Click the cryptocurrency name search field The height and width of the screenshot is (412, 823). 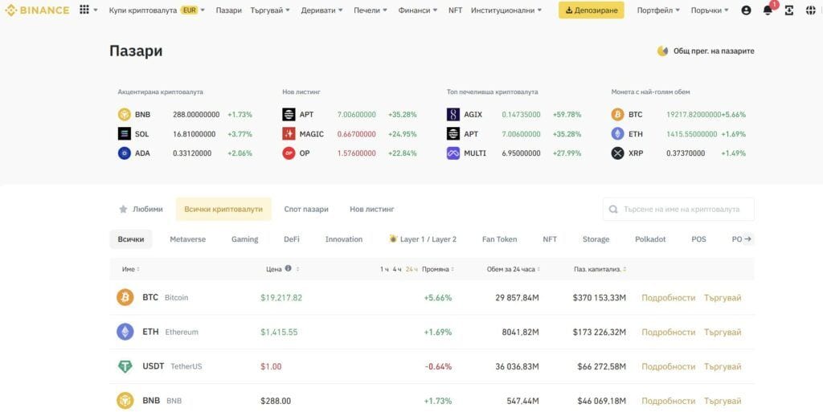tap(678, 209)
